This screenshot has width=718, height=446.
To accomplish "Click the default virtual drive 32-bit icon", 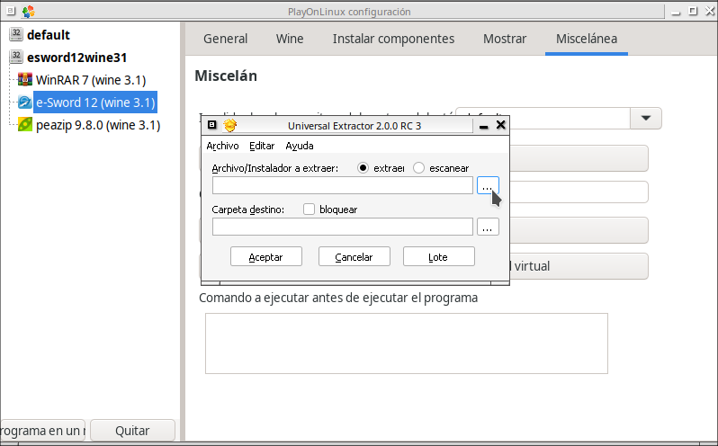I will 16,34.
